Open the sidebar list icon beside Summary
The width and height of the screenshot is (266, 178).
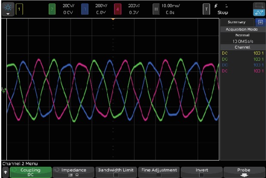[x=260, y=22]
